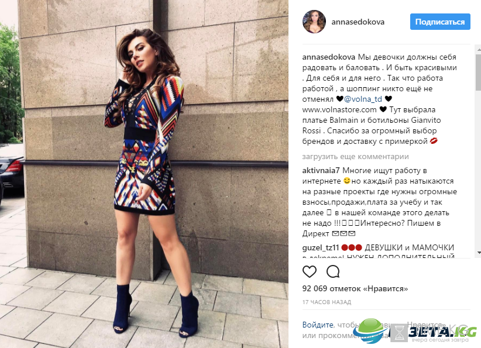Viewport: 481px width, 348px height.
Task: Open the aktivnaia7 commenter profile
Action: 321,170
